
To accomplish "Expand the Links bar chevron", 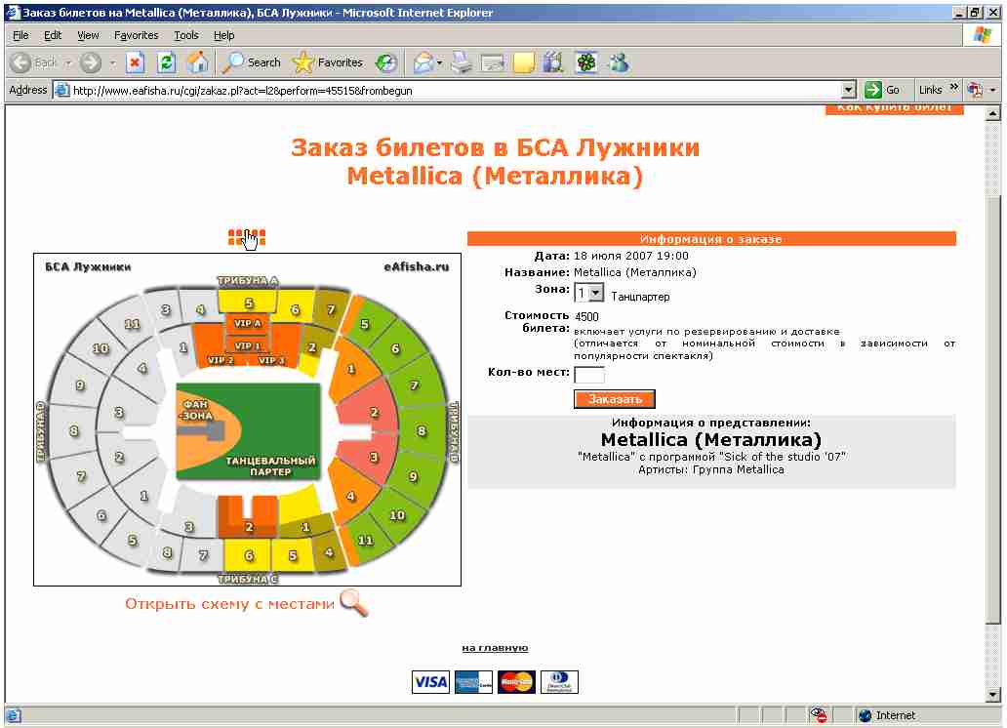I will pyautogui.click(x=953, y=87).
